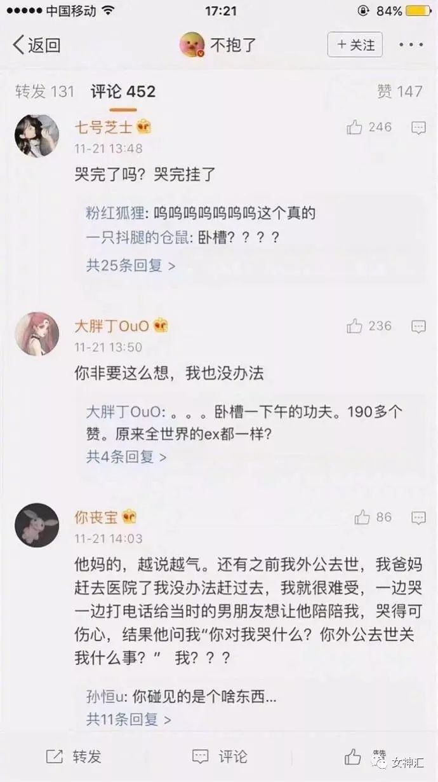Reply to 七号芝士 via comment bubble icon
This screenshot has width=438, height=782.
418,128
